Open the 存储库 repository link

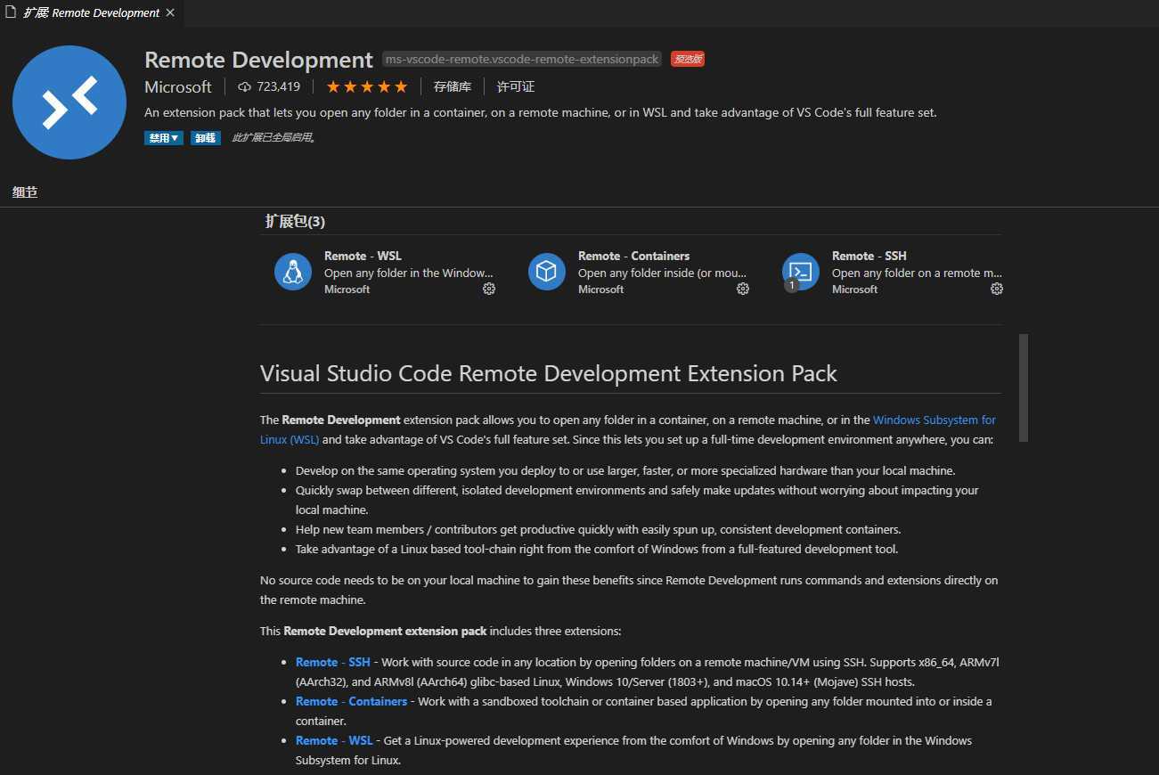tap(453, 86)
